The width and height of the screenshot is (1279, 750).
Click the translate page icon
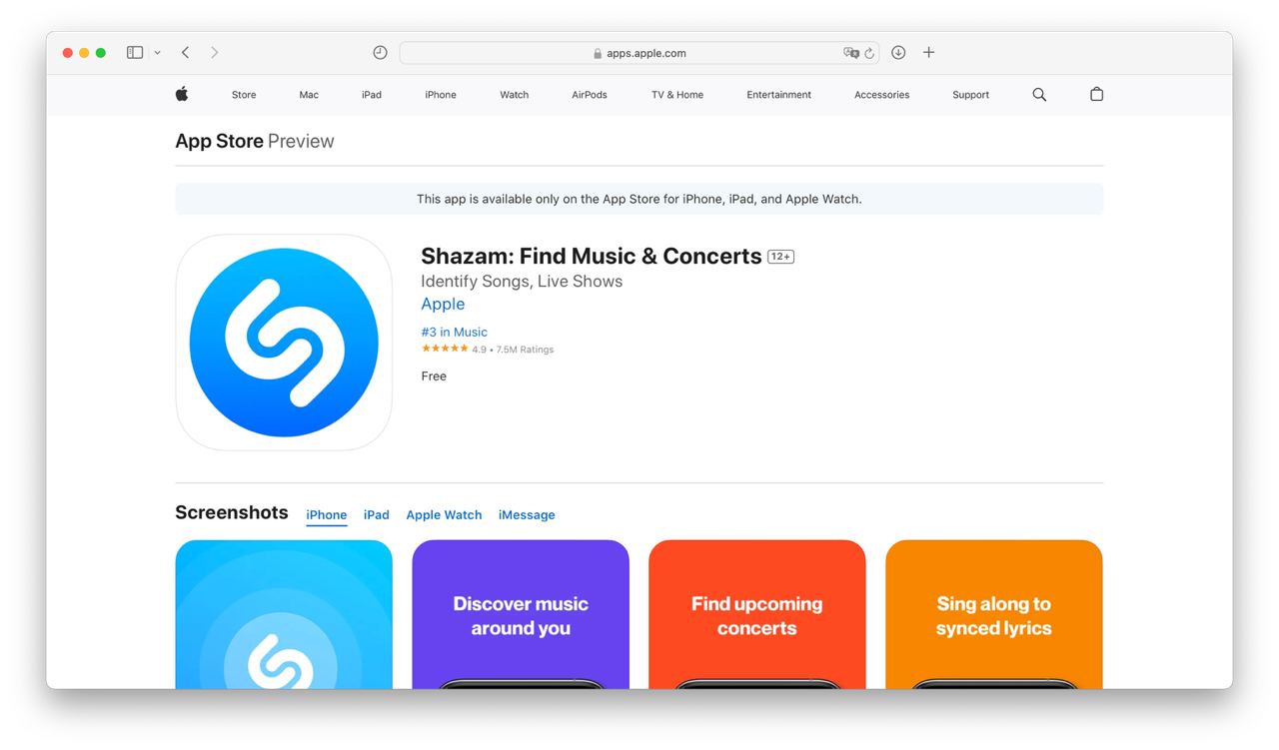(x=850, y=53)
